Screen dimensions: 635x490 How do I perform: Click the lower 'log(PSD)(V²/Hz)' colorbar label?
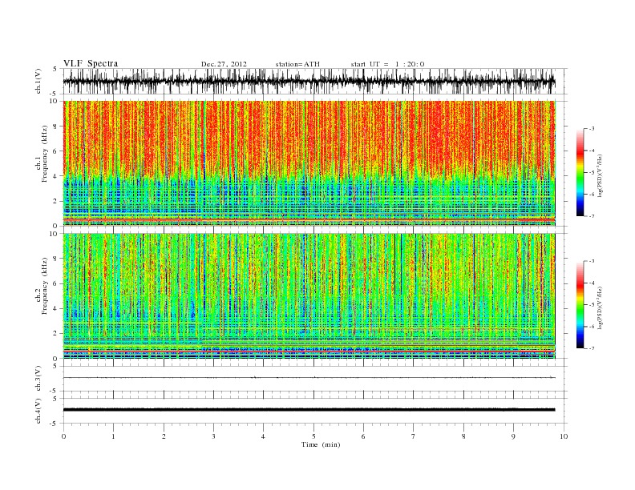coord(601,307)
